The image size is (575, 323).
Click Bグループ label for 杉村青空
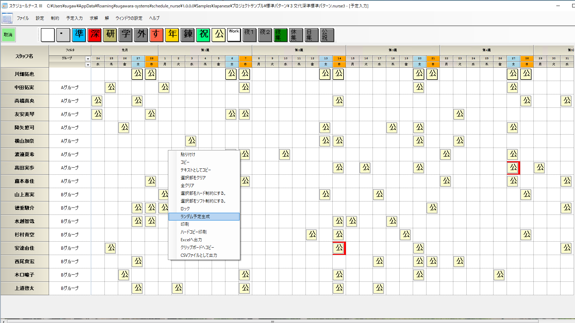[70, 235]
